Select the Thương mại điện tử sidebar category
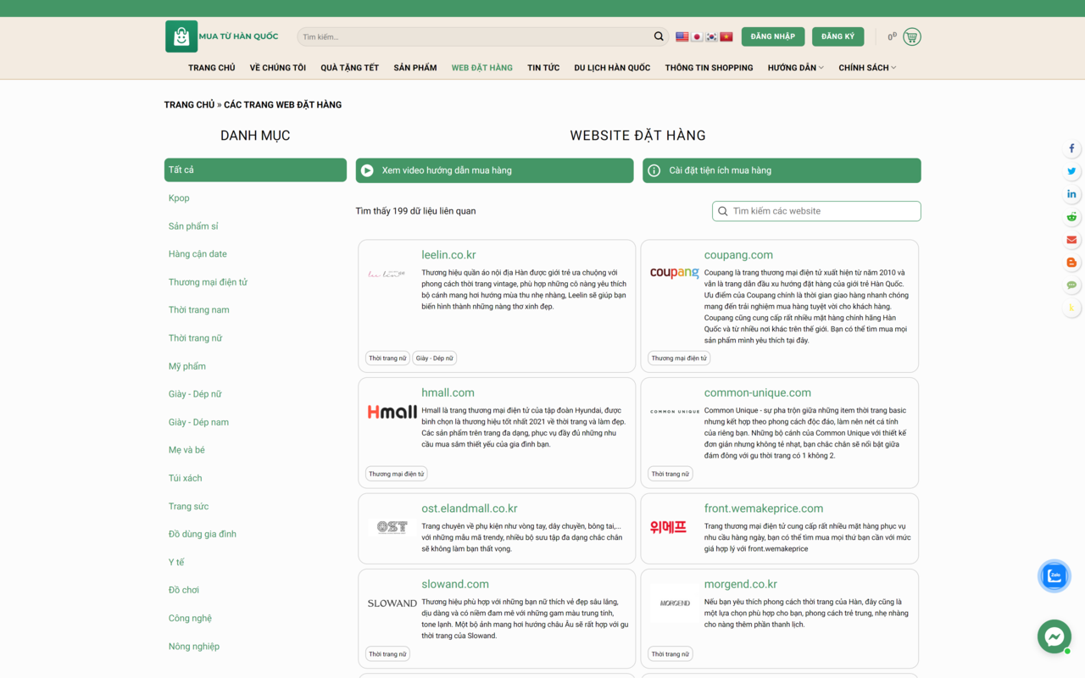Screen dimensions: 1085x678 [208, 282]
